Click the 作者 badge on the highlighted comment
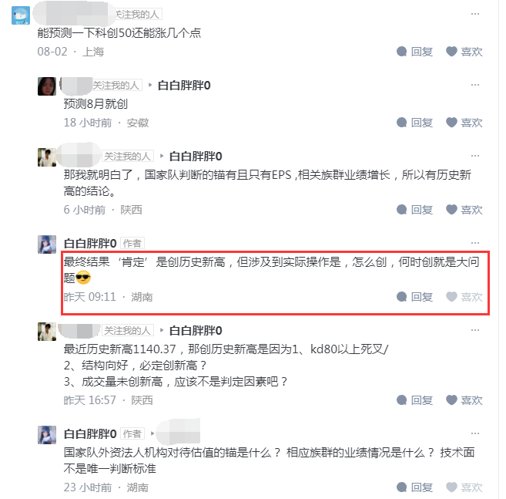Screen dimensions: 506x499 pos(132,244)
